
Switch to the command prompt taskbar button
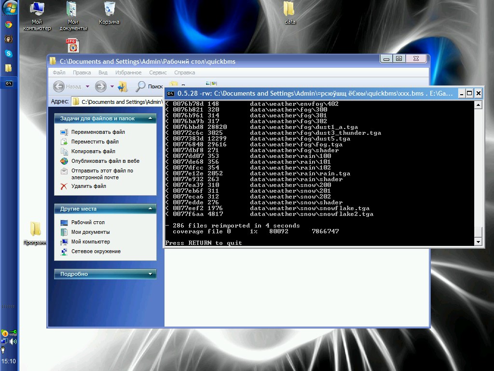[9, 84]
